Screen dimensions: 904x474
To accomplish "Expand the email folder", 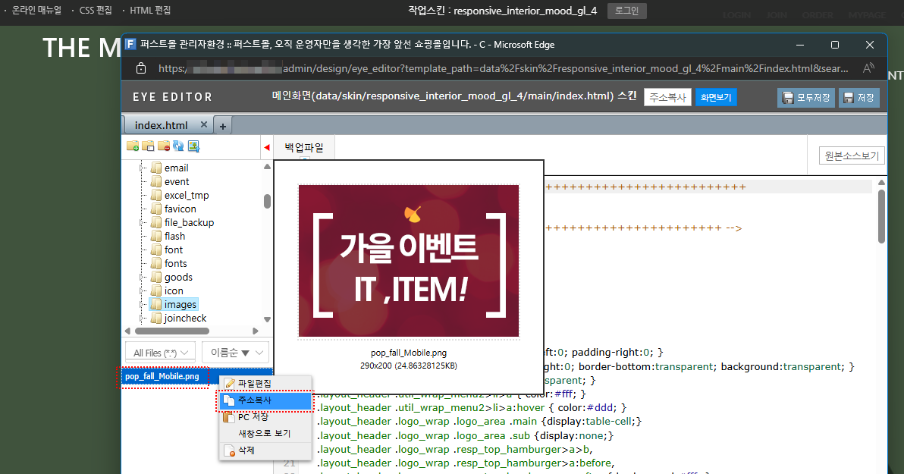I will coord(143,168).
